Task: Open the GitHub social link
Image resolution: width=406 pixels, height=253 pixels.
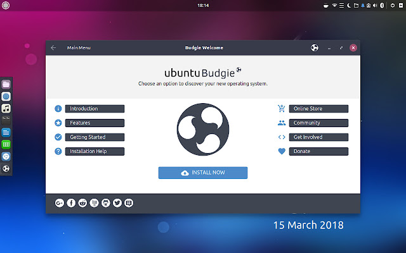Action: pyautogui.click(x=106, y=203)
